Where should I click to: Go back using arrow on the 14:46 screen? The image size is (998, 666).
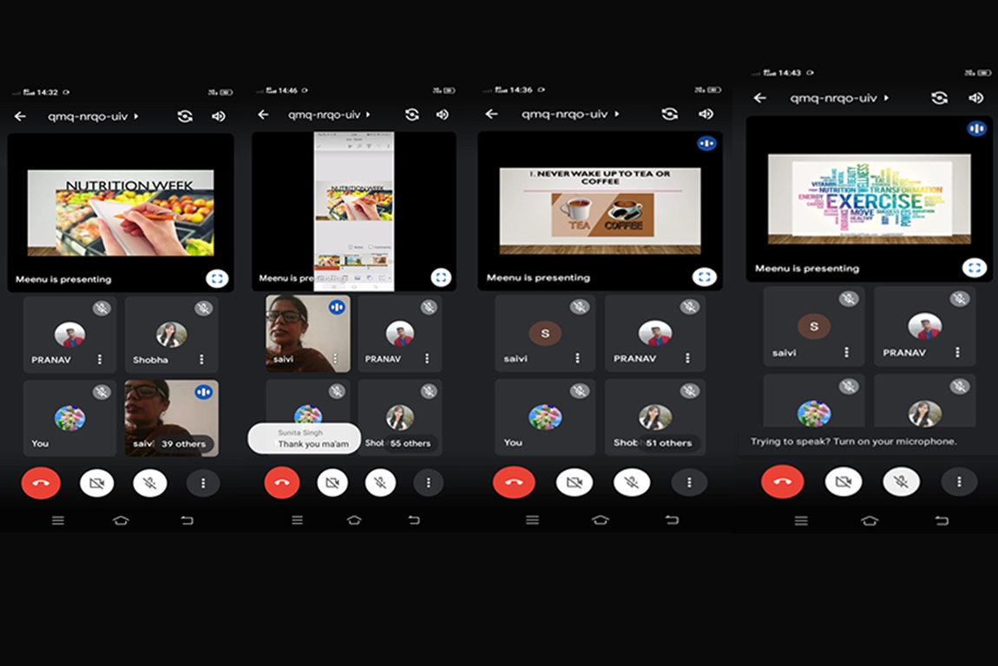pyautogui.click(x=263, y=114)
